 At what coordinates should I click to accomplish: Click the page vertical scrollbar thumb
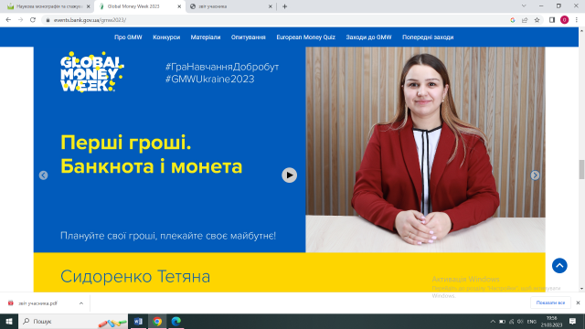pyautogui.click(x=581, y=170)
